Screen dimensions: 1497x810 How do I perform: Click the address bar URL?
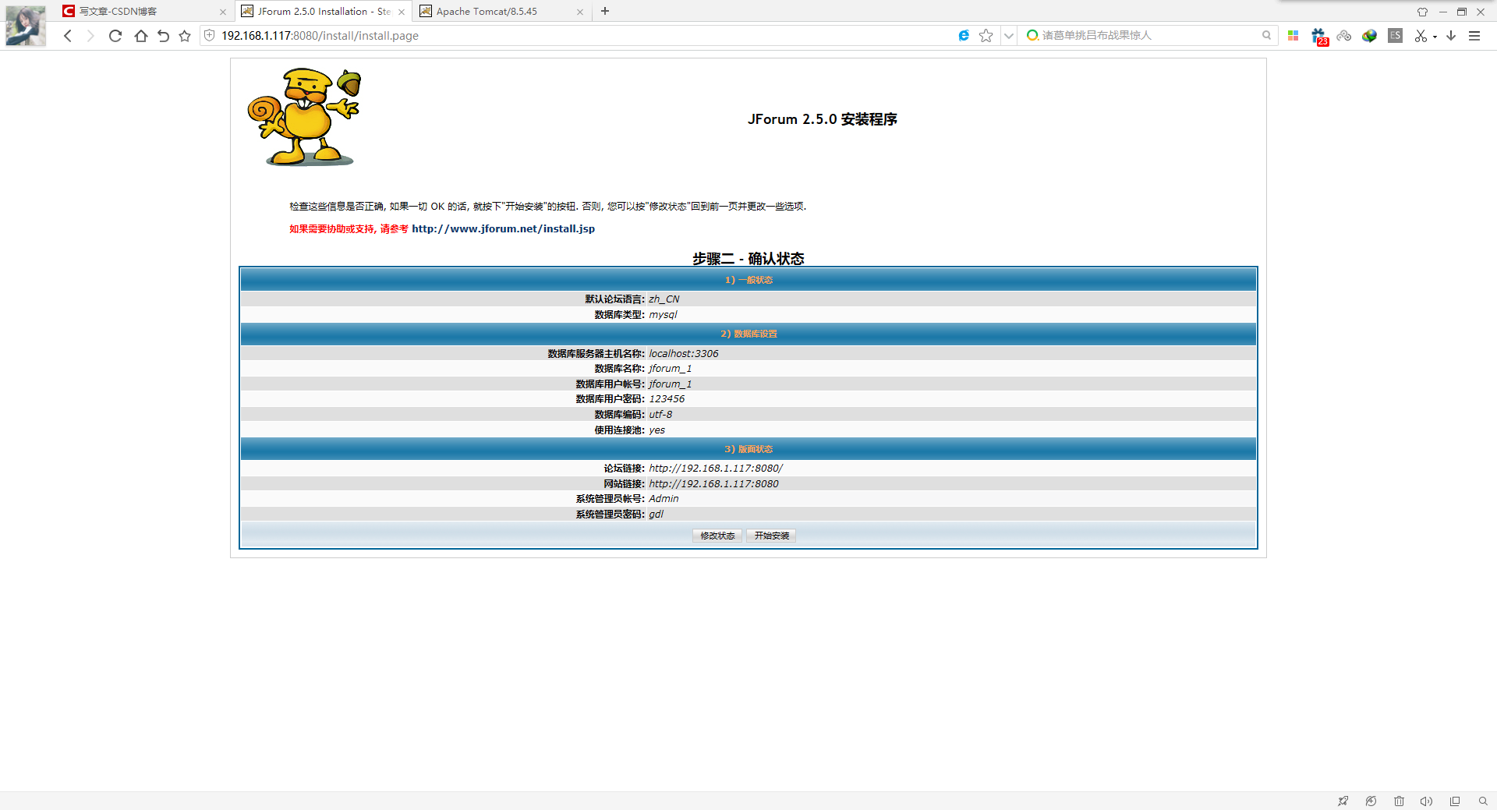tap(320, 36)
